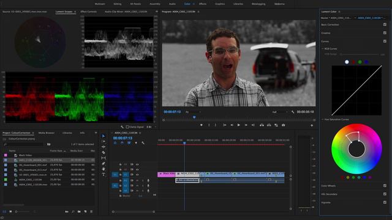
Task: Select the Track Select Forward tool
Action: (x=104, y=141)
